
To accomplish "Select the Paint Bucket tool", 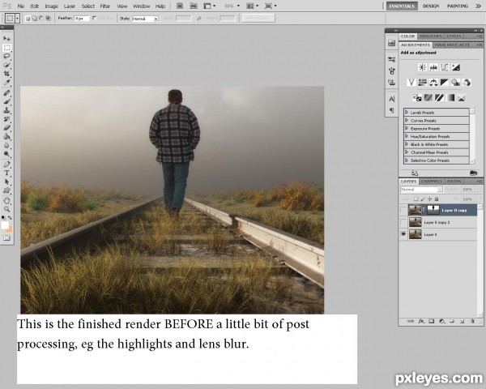I will pos(6,136).
